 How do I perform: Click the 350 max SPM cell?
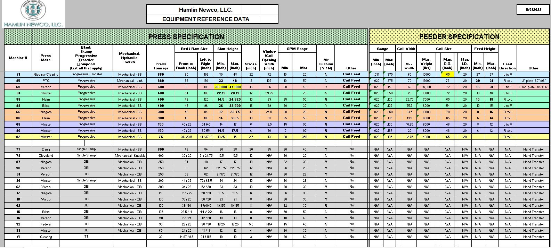(304, 137)
